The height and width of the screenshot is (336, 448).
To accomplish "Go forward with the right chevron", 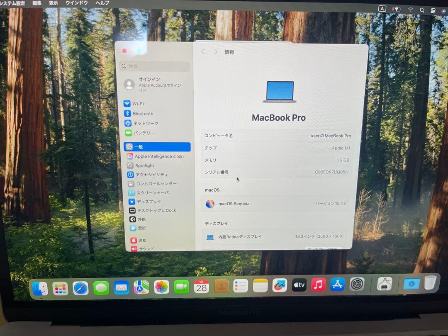I will (216, 52).
